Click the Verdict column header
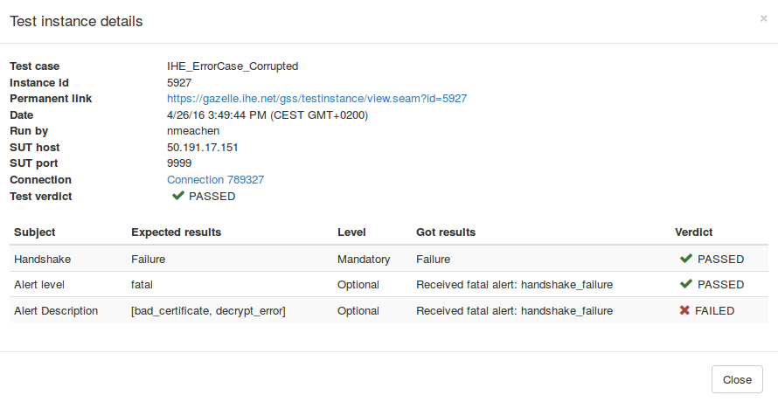The height and width of the screenshot is (402, 778). [x=693, y=232]
